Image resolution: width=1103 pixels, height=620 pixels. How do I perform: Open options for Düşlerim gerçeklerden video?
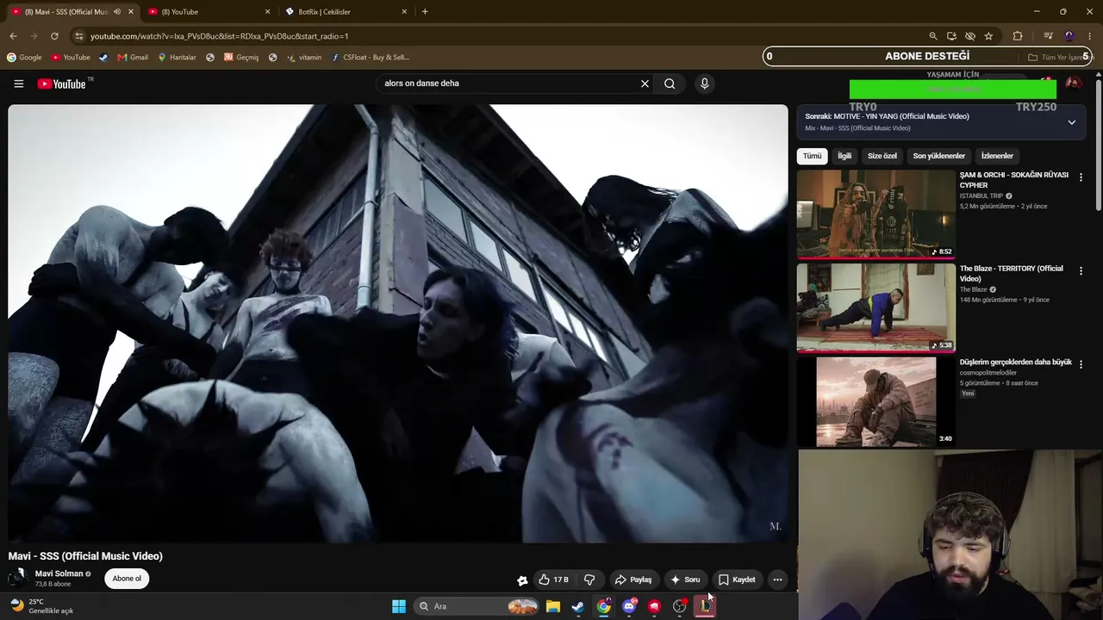click(1081, 364)
